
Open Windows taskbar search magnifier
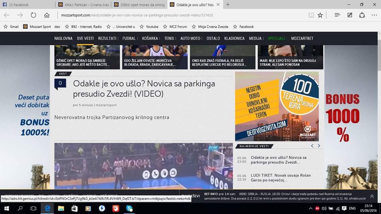[20, 208]
